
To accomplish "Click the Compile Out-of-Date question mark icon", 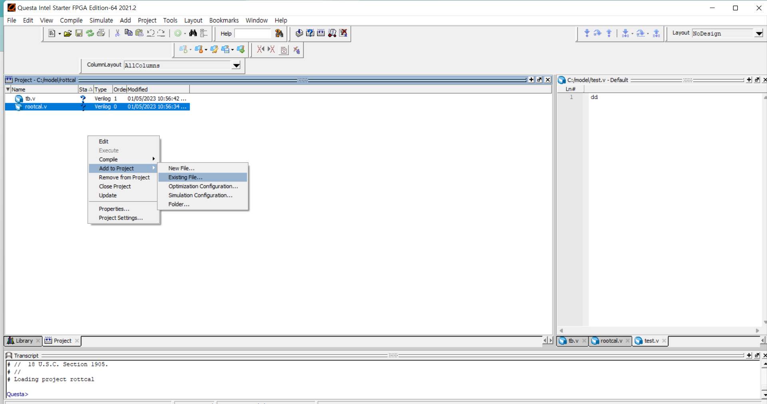I will click(310, 33).
